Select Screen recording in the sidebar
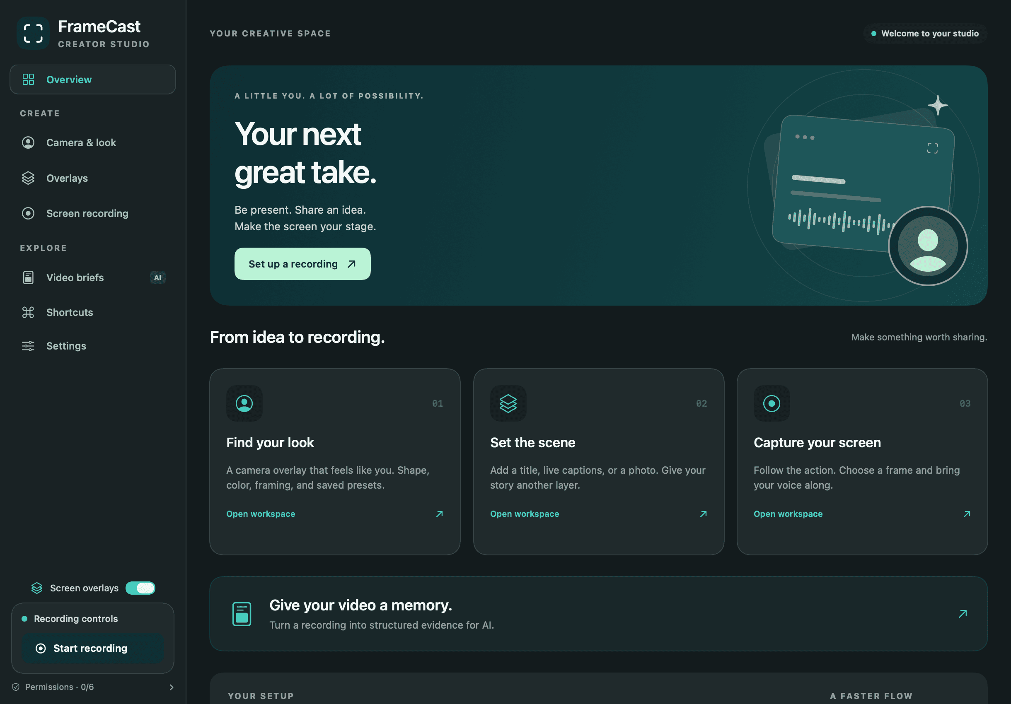 point(93,213)
